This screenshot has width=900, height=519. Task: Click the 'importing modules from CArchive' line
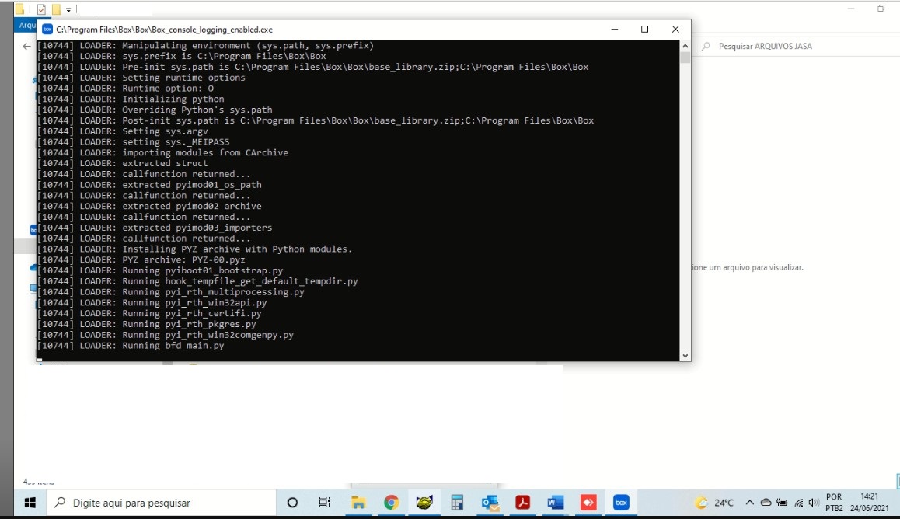(x=162, y=152)
